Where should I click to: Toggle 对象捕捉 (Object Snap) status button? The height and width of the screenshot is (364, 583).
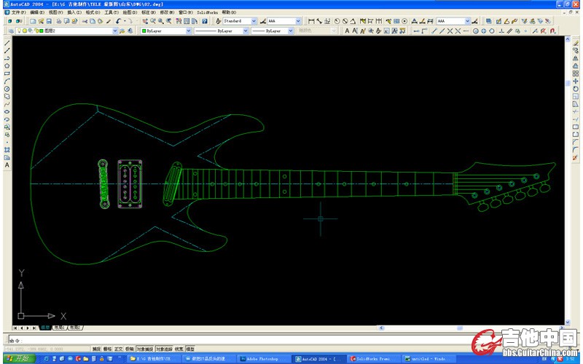pos(145,349)
